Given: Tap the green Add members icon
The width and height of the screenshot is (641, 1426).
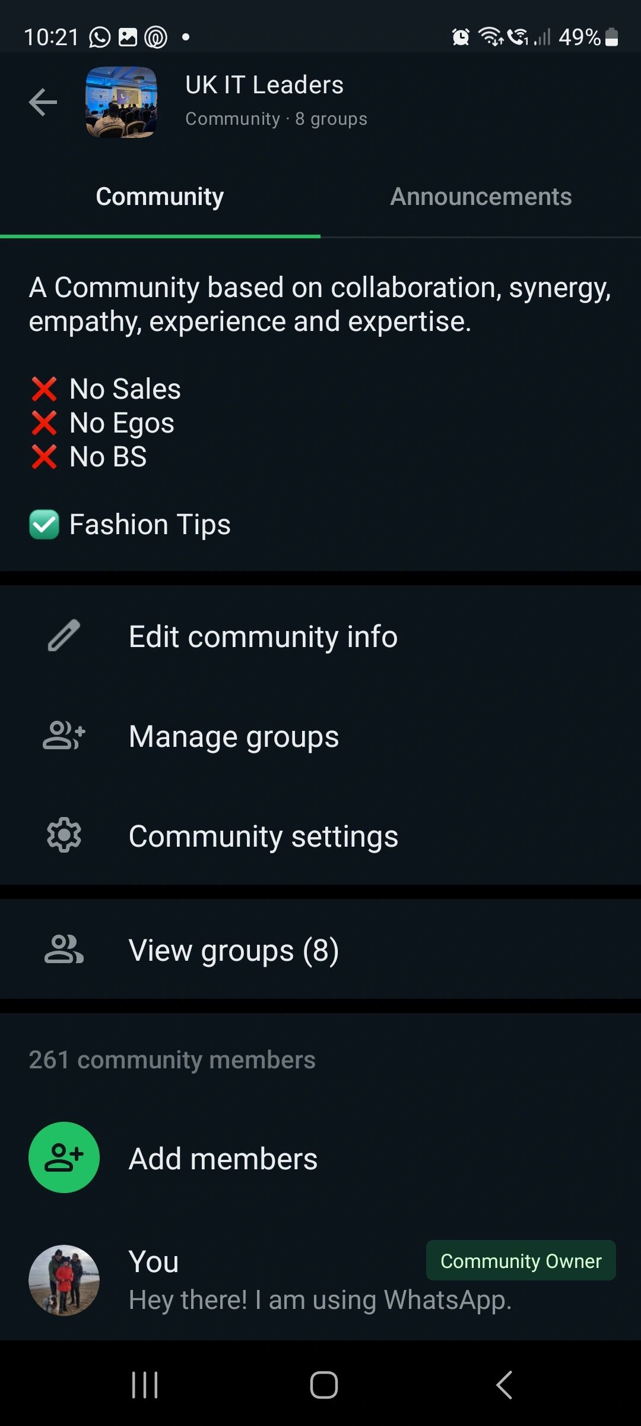Looking at the screenshot, I should click(x=64, y=1157).
